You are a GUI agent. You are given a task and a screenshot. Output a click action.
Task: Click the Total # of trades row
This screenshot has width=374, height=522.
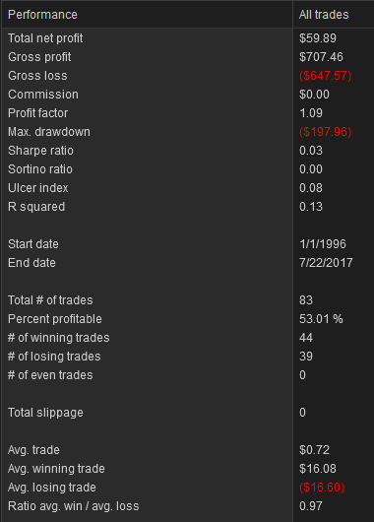[x=187, y=300]
